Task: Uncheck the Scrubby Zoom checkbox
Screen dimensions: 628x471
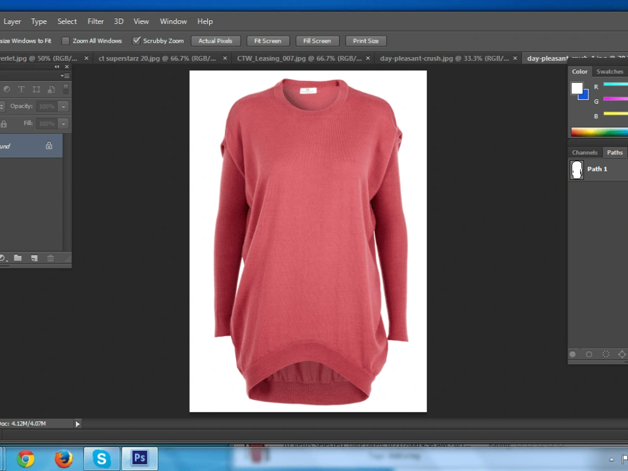Action: [136, 40]
